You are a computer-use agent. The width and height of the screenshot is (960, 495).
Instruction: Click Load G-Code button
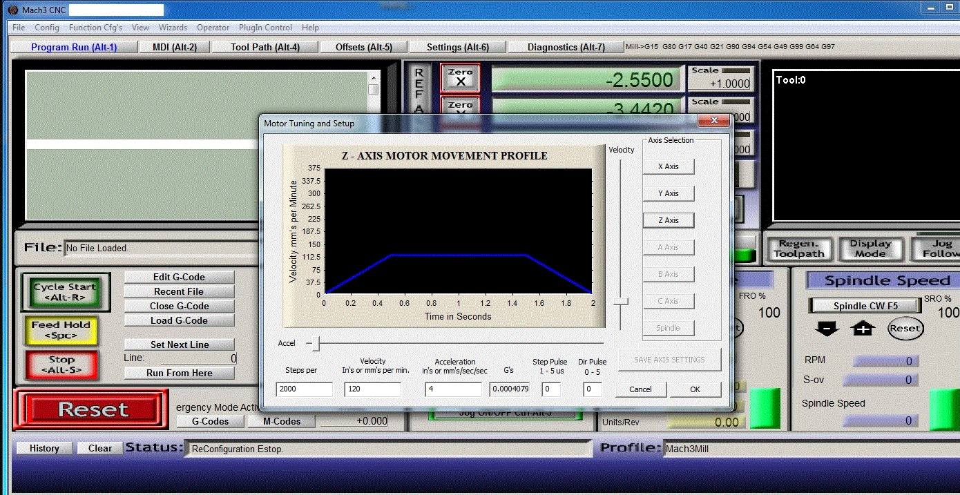pos(179,320)
